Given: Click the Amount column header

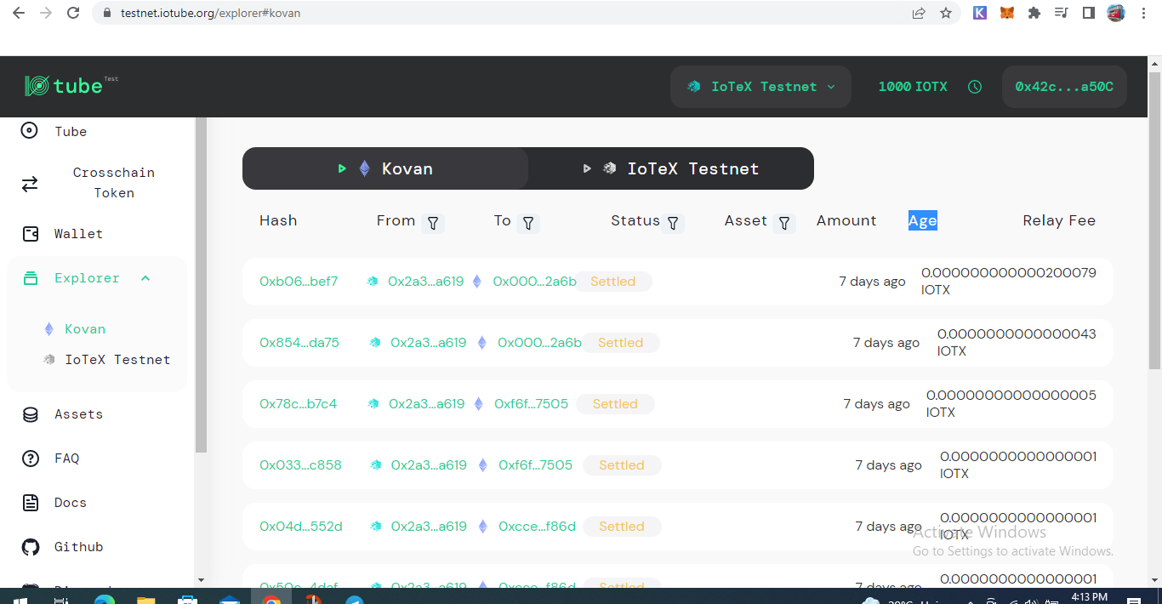Looking at the screenshot, I should [x=846, y=220].
